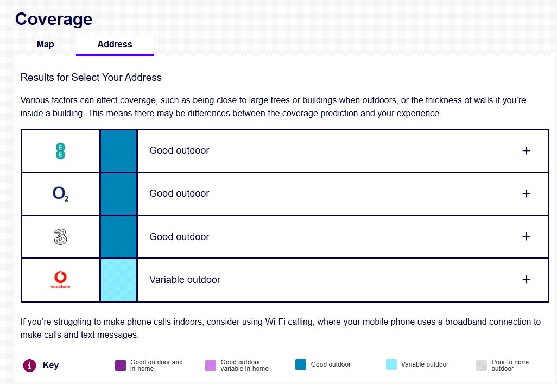
Task: Click the Vodafone network logo
Action: pos(61,280)
